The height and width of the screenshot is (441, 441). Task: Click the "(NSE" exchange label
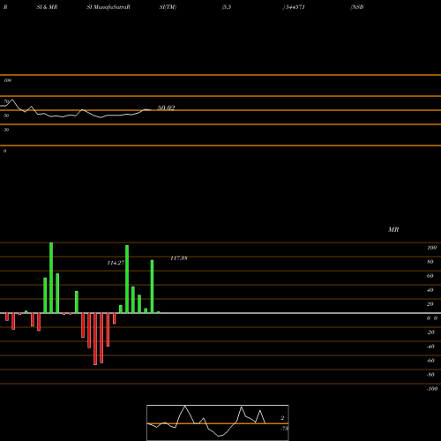[x=357, y=7]
